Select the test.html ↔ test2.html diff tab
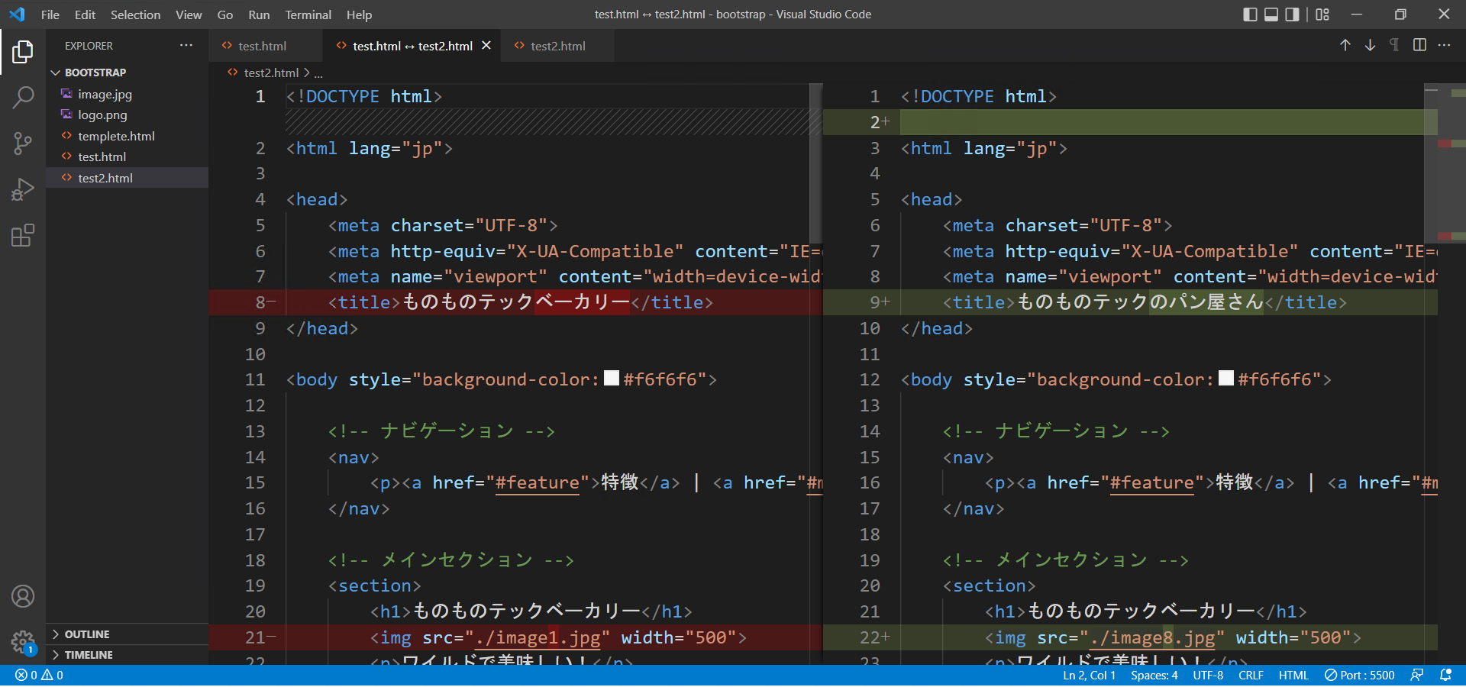This screenshot has width=1466, height=687. [x=412, y=46]
